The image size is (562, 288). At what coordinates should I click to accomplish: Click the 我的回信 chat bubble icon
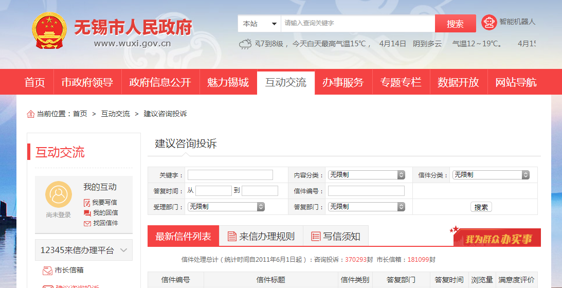coord(87,213)
